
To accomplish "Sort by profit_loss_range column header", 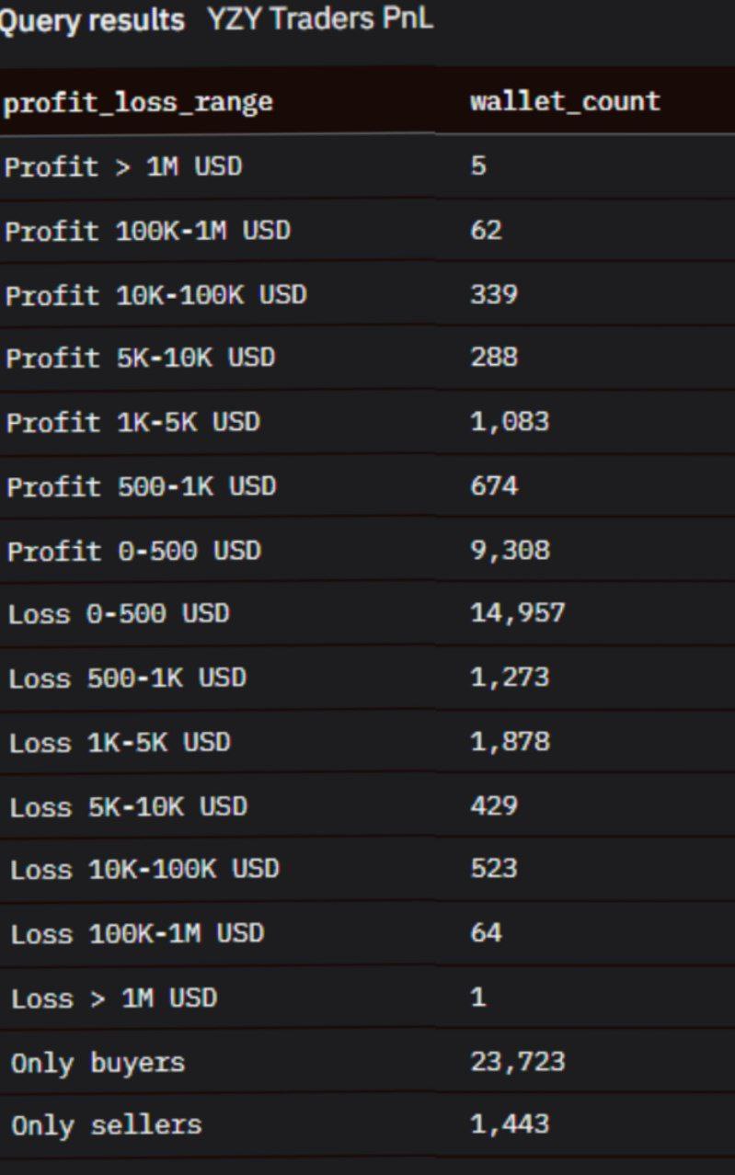I will (138, 101).
